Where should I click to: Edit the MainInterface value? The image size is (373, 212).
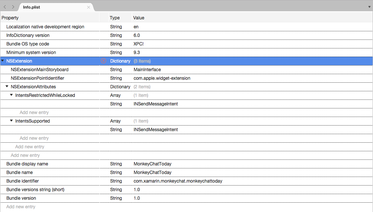147,70
